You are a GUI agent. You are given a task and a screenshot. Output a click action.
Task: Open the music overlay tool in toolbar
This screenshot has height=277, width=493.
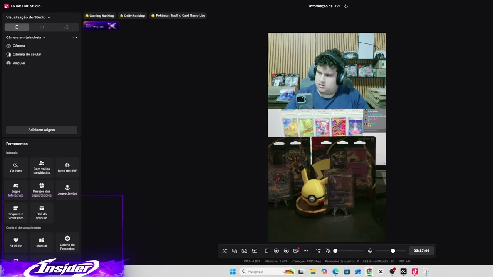235,251
